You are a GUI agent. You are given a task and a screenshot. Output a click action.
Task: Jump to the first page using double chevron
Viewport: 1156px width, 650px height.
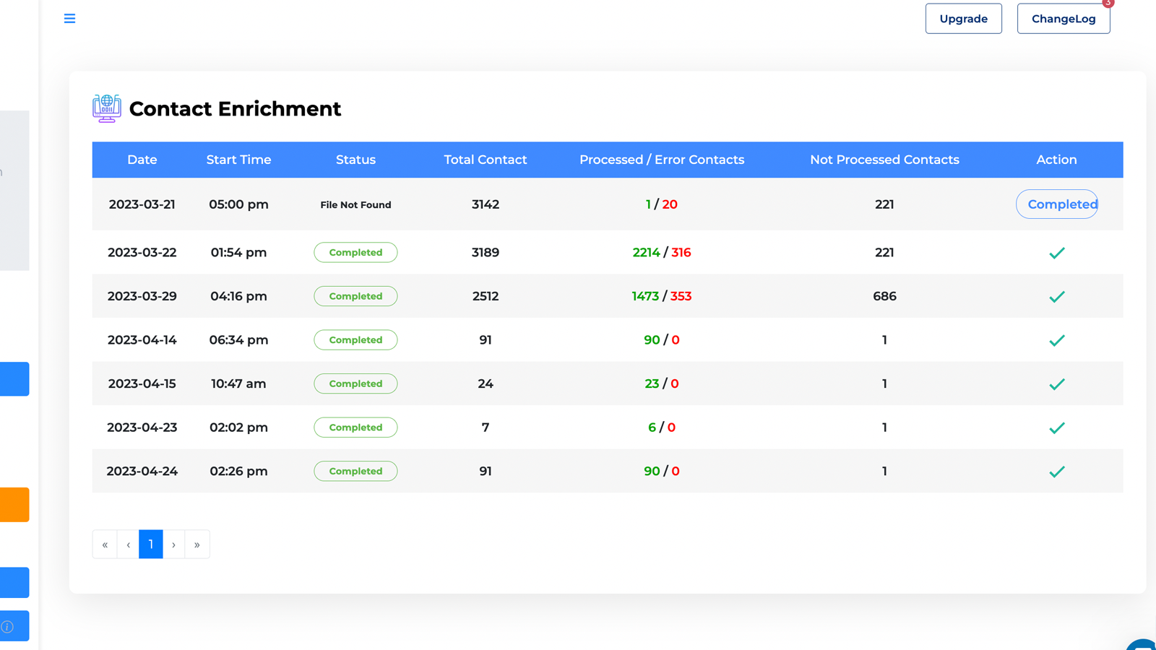pos(104,544)
